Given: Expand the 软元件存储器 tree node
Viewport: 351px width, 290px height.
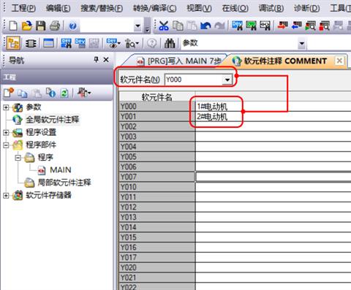Looking at the screenshot, I should 6,195.
